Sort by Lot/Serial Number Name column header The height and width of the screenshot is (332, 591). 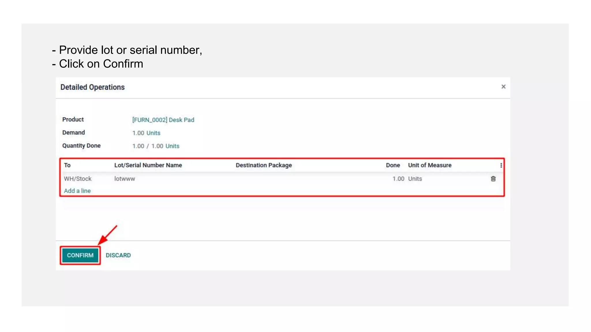point(148,165)
